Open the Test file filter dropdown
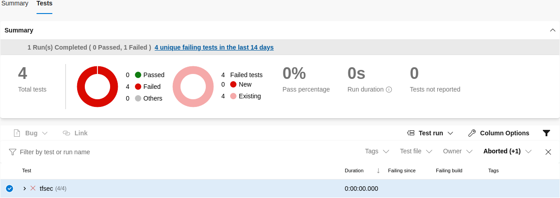This screenshot has height=198, width=560. (x=416, y=152)
